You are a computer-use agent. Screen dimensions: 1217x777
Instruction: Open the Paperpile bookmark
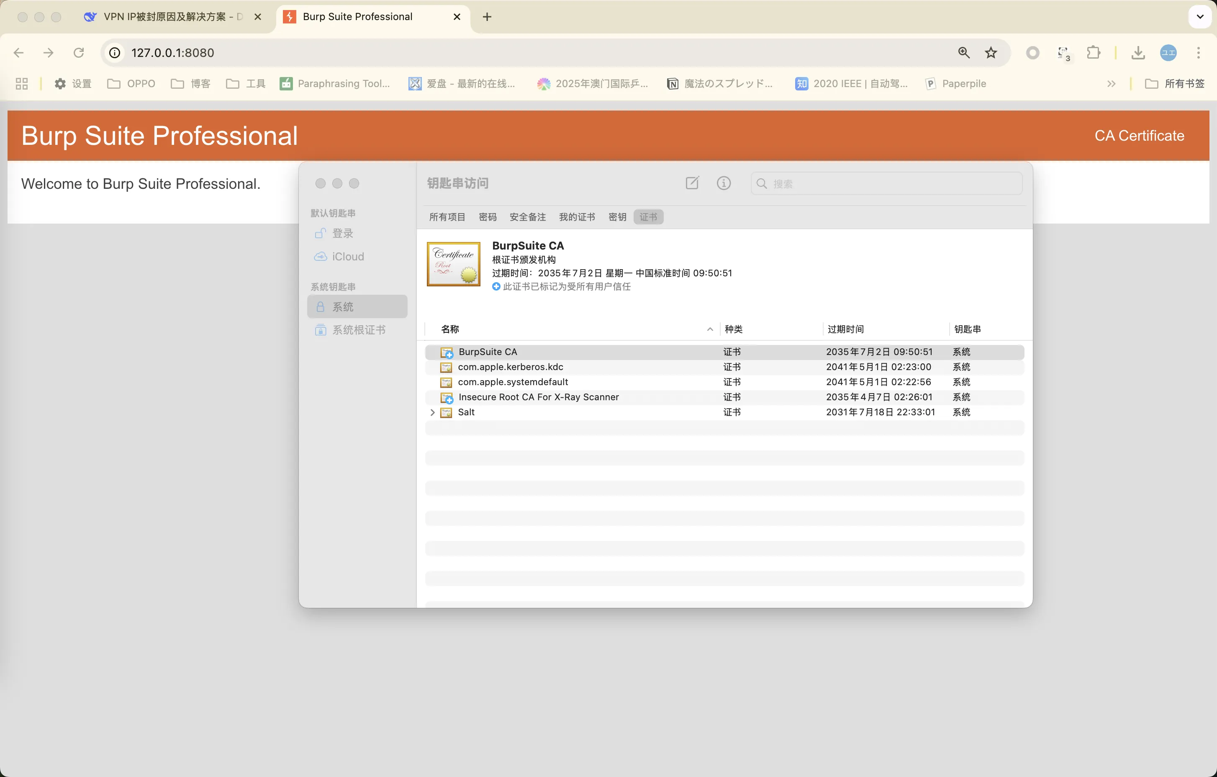pyautogui.click(x=956, y=83)
